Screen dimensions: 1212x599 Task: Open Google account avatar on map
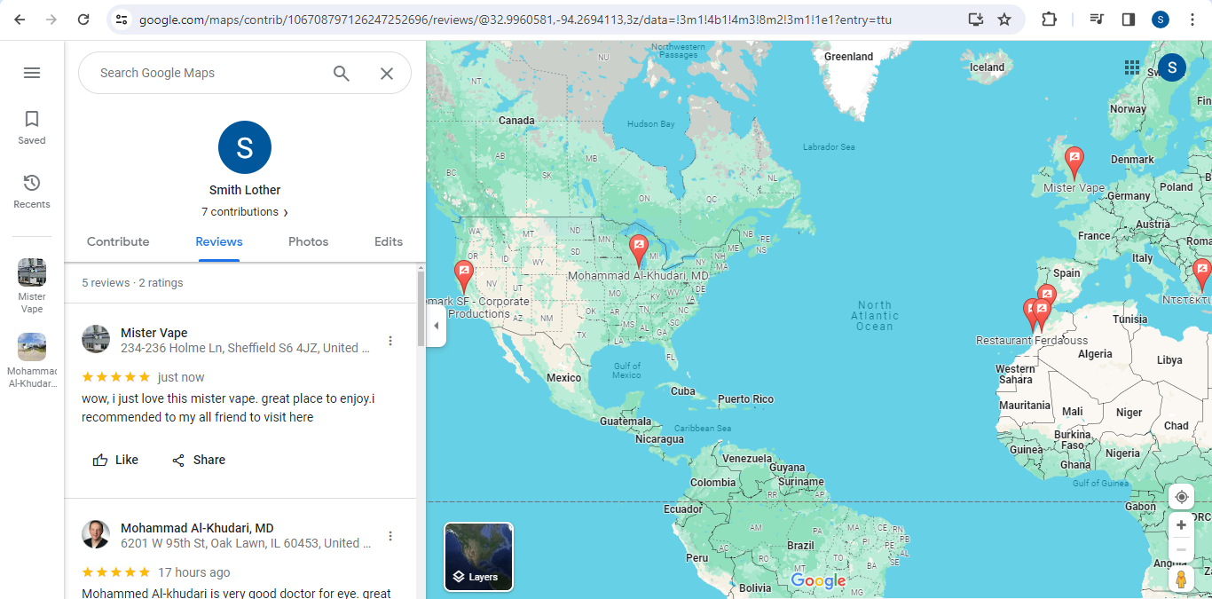pos(1172,67)
